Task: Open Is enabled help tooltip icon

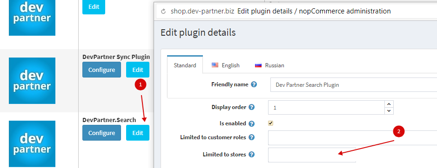Action: tap(251, 123)
